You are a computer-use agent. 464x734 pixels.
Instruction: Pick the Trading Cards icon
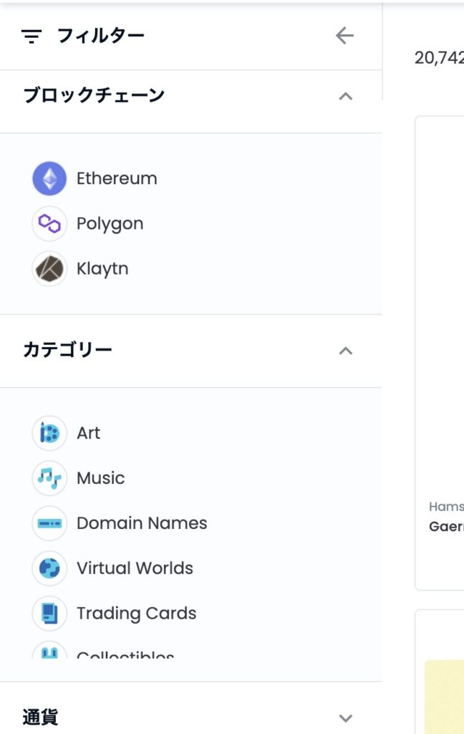click(x=49, y=613)
